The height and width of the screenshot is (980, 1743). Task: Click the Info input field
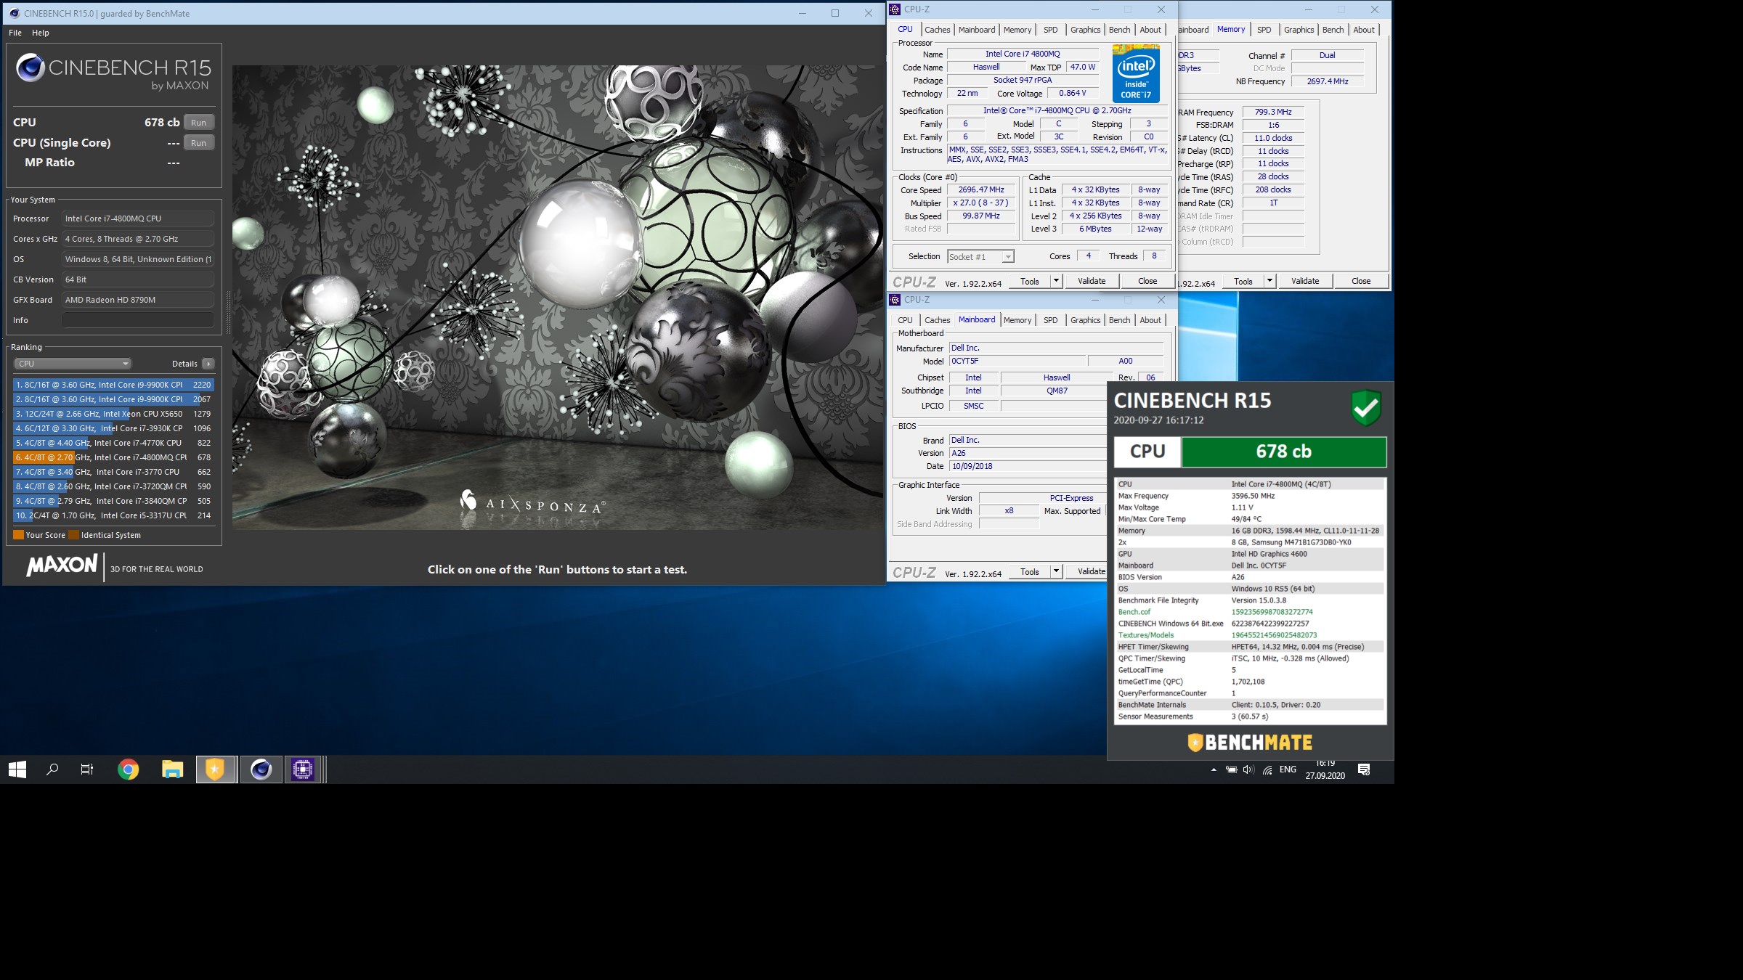138,320
